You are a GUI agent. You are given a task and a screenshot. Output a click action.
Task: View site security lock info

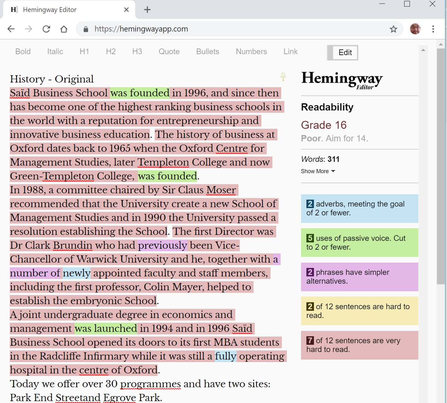(86, 29)
